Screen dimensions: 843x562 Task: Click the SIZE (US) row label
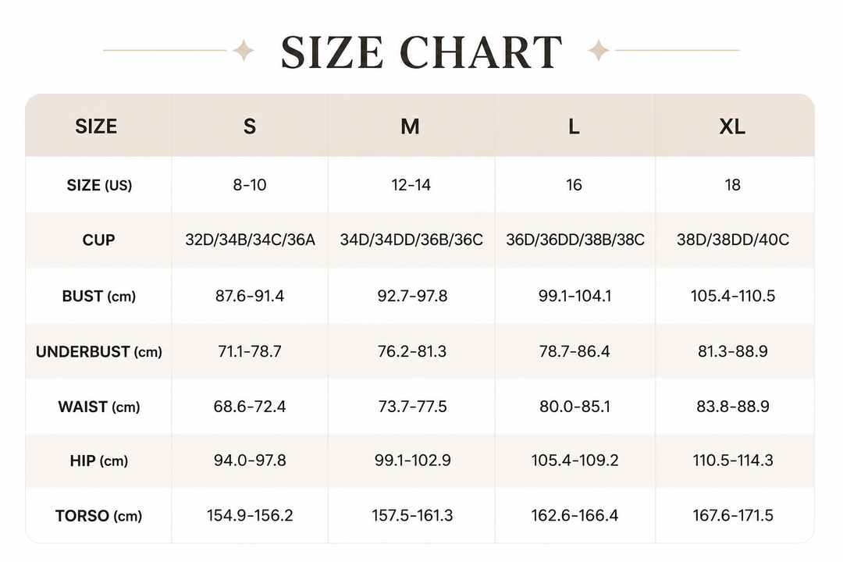pos(99,185)
